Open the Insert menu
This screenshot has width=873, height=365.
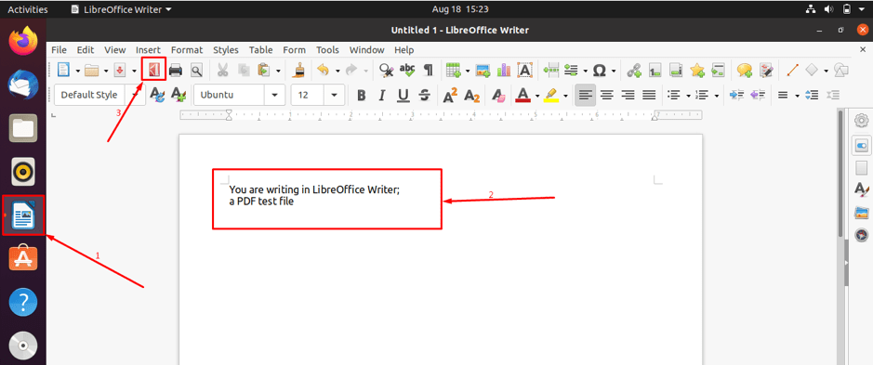(x=148, y=49)
